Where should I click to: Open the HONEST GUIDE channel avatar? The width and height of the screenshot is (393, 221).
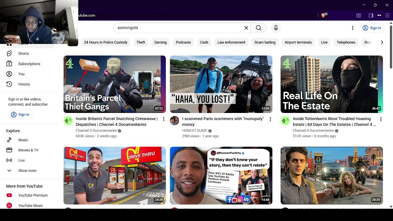[x=174, y=121]
